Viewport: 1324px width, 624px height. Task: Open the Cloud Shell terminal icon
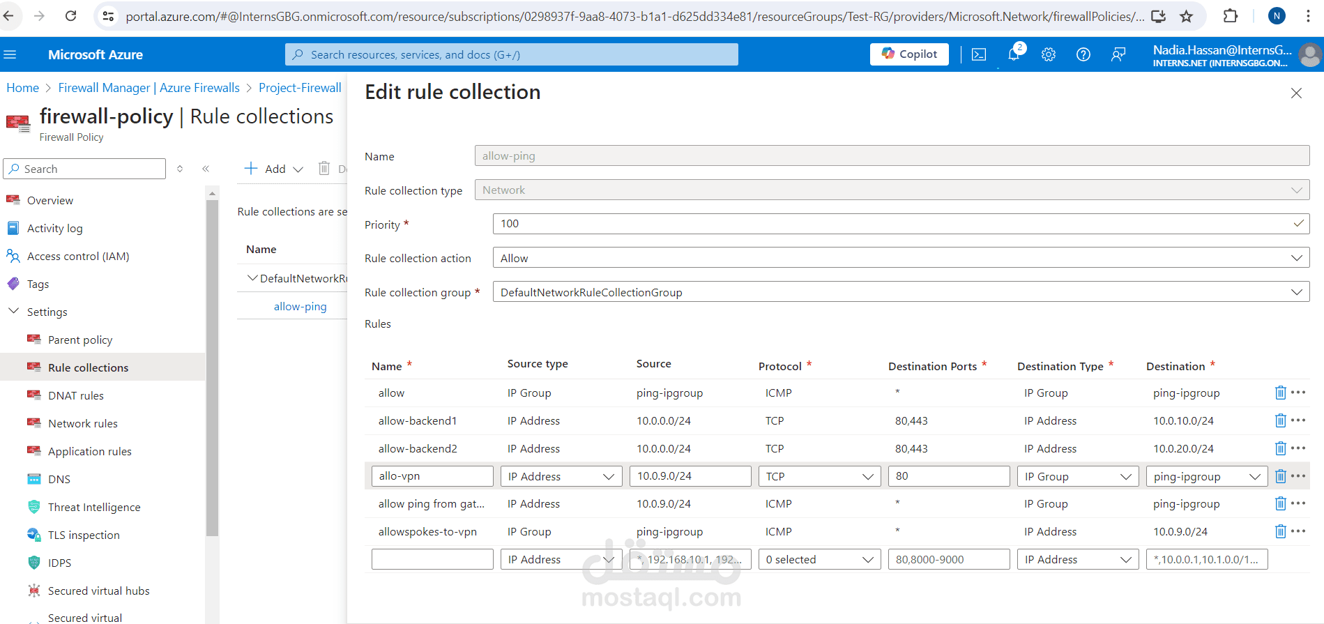[x=979, y=54]
